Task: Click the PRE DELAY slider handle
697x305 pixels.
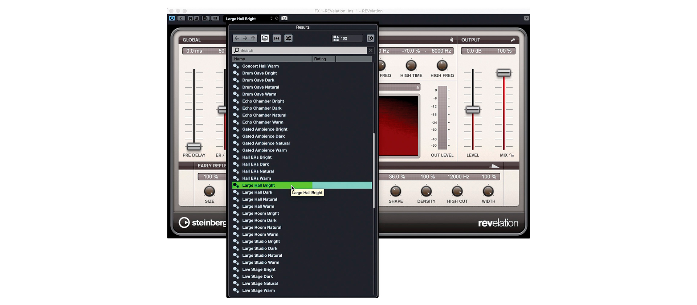Action: coord(194,146)
